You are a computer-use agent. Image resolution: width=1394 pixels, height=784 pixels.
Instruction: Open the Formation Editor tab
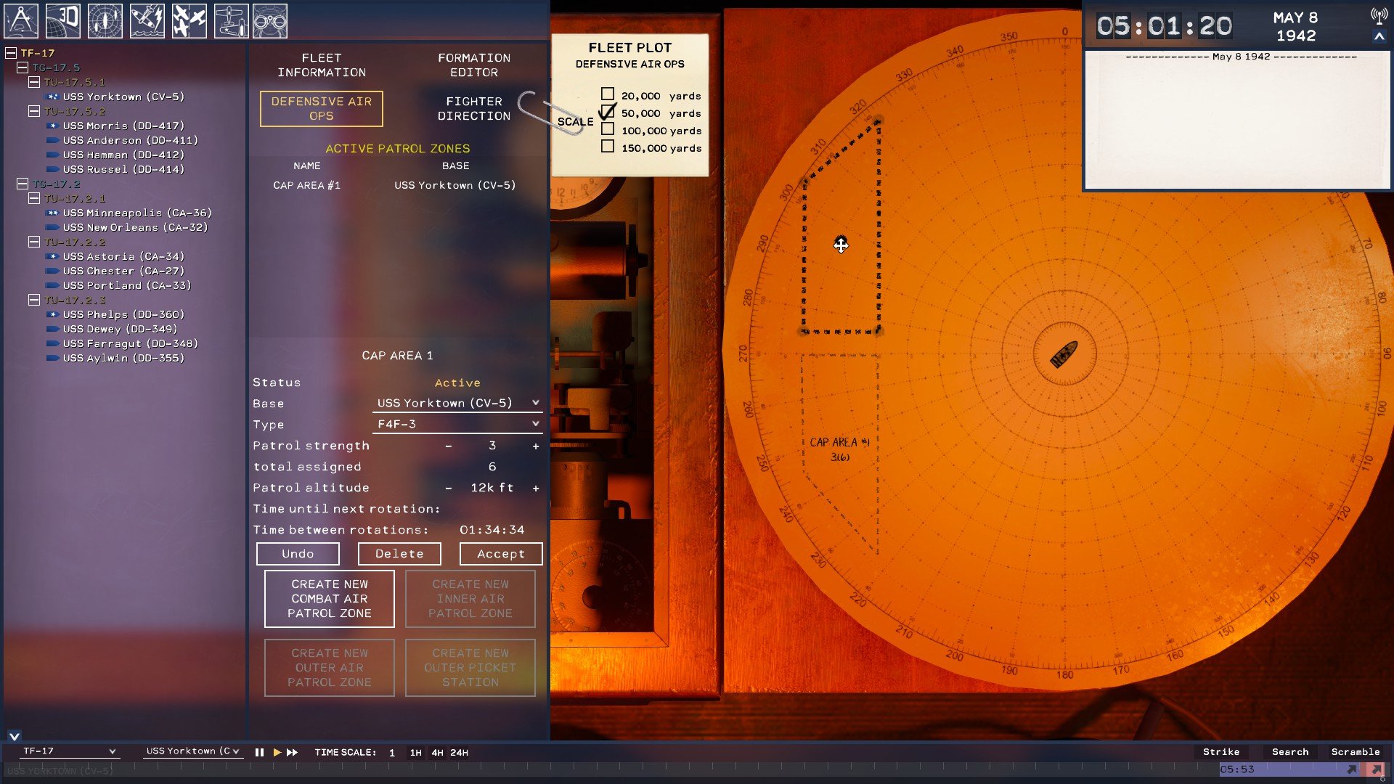point(473,65)
